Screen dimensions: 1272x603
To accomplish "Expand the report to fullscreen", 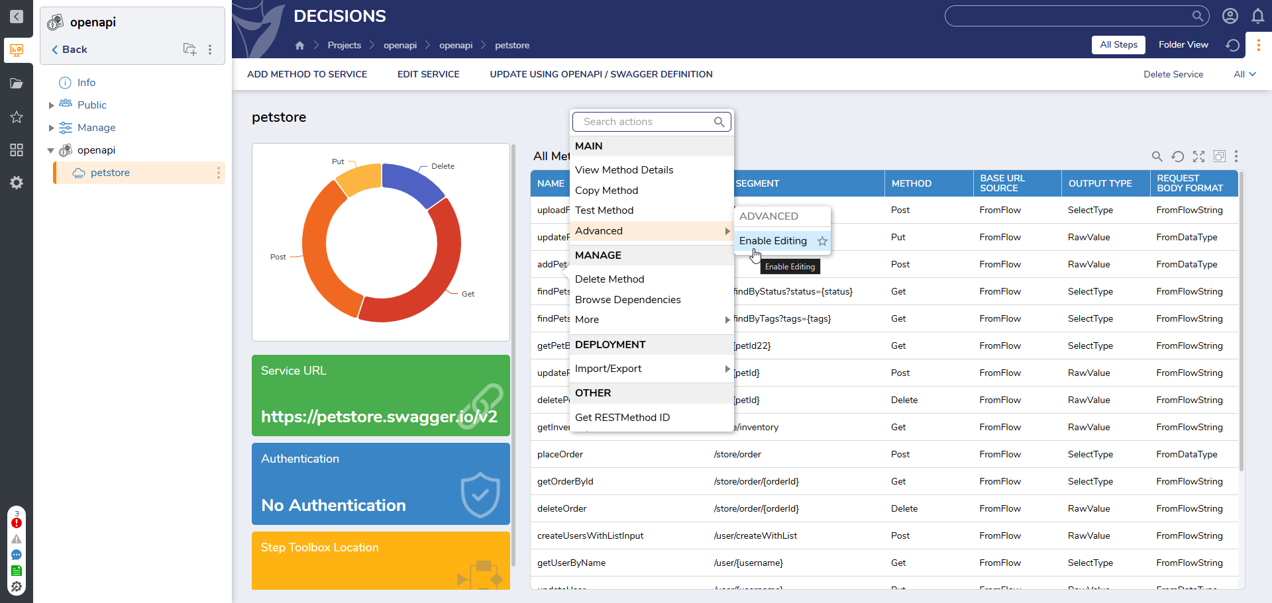I will click(x=1198, y=156).
